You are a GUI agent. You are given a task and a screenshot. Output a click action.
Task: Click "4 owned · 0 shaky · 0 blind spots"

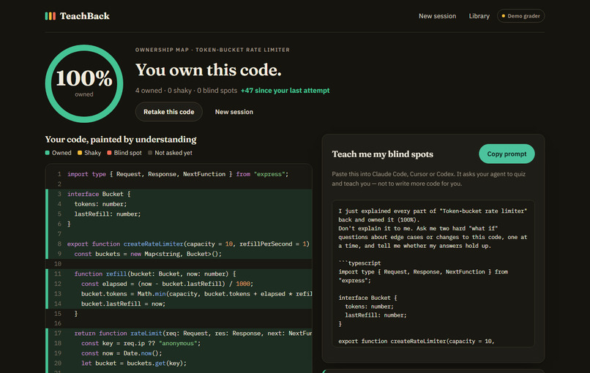click(186, 90)
